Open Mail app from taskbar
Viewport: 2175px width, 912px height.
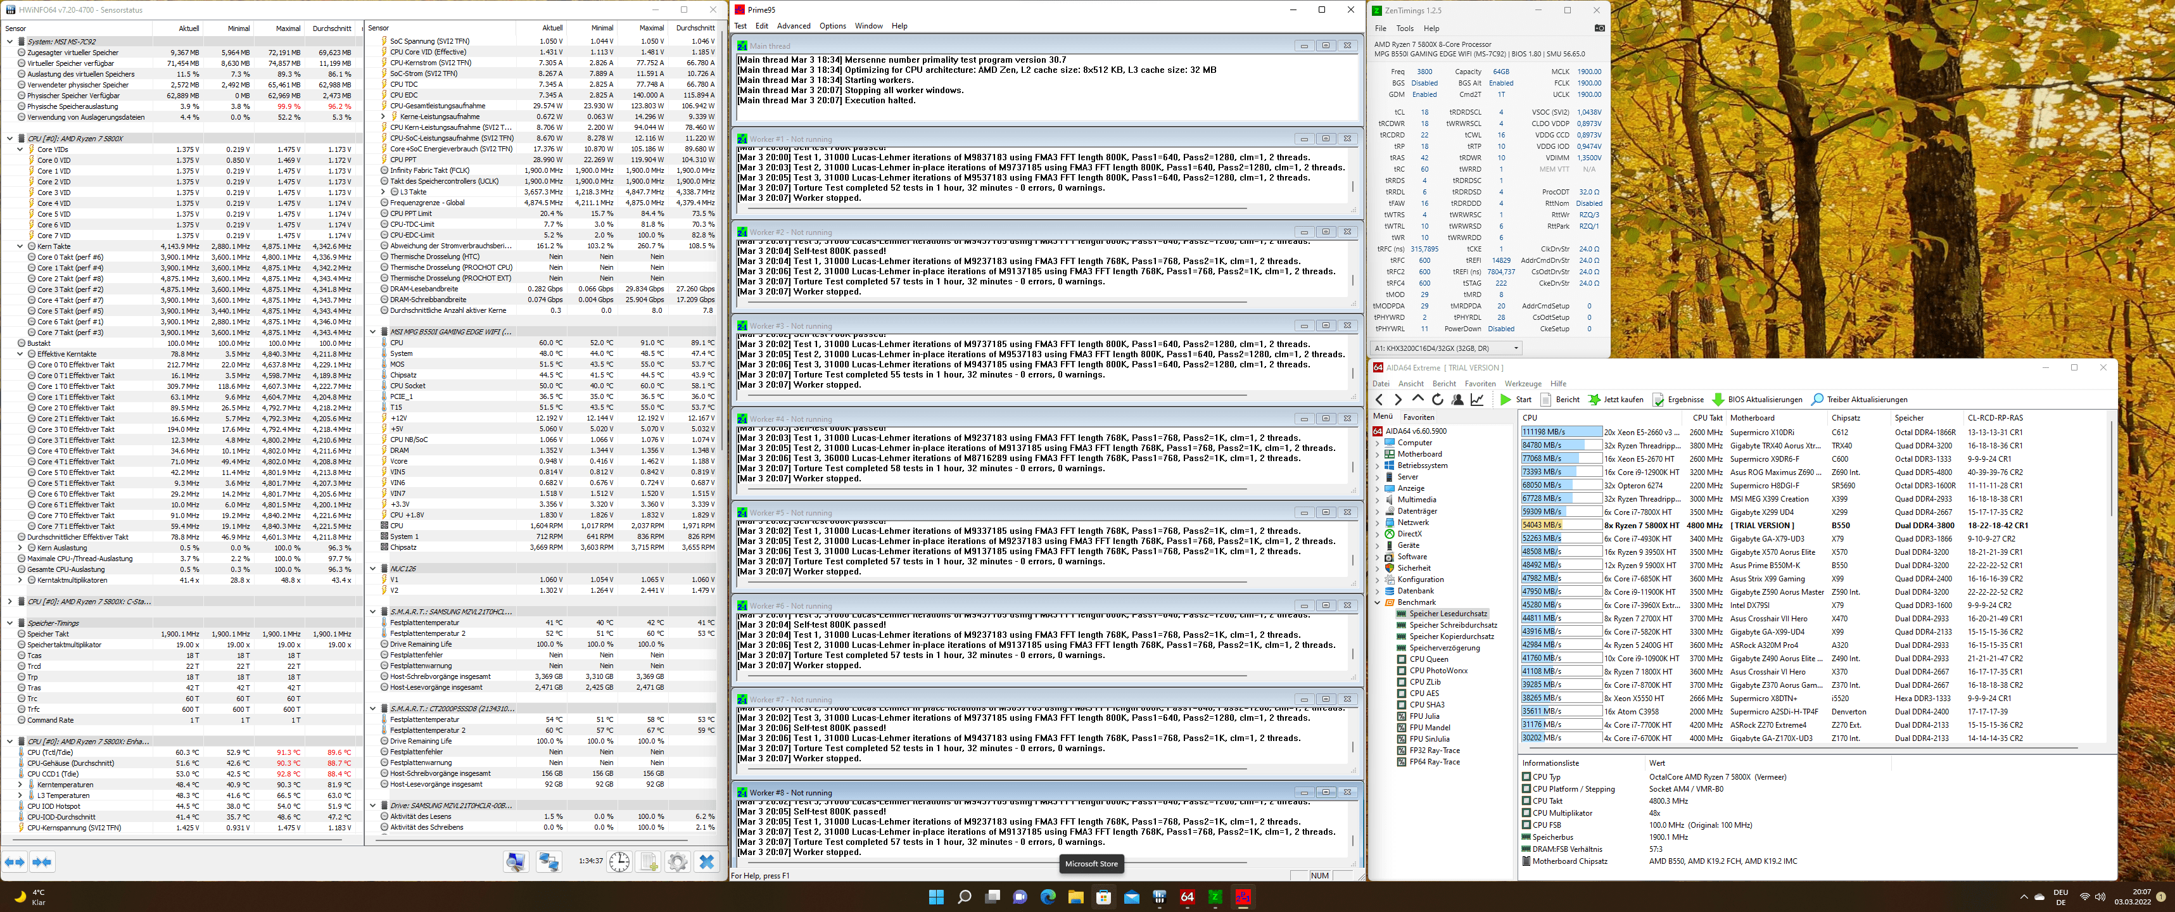click(x=1131, y=897)
